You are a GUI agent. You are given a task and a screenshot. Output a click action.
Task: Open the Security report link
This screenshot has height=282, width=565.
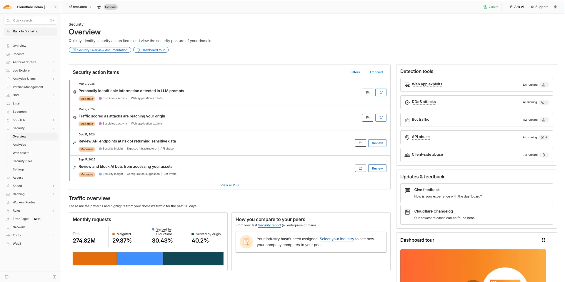[x=269, y=225]
